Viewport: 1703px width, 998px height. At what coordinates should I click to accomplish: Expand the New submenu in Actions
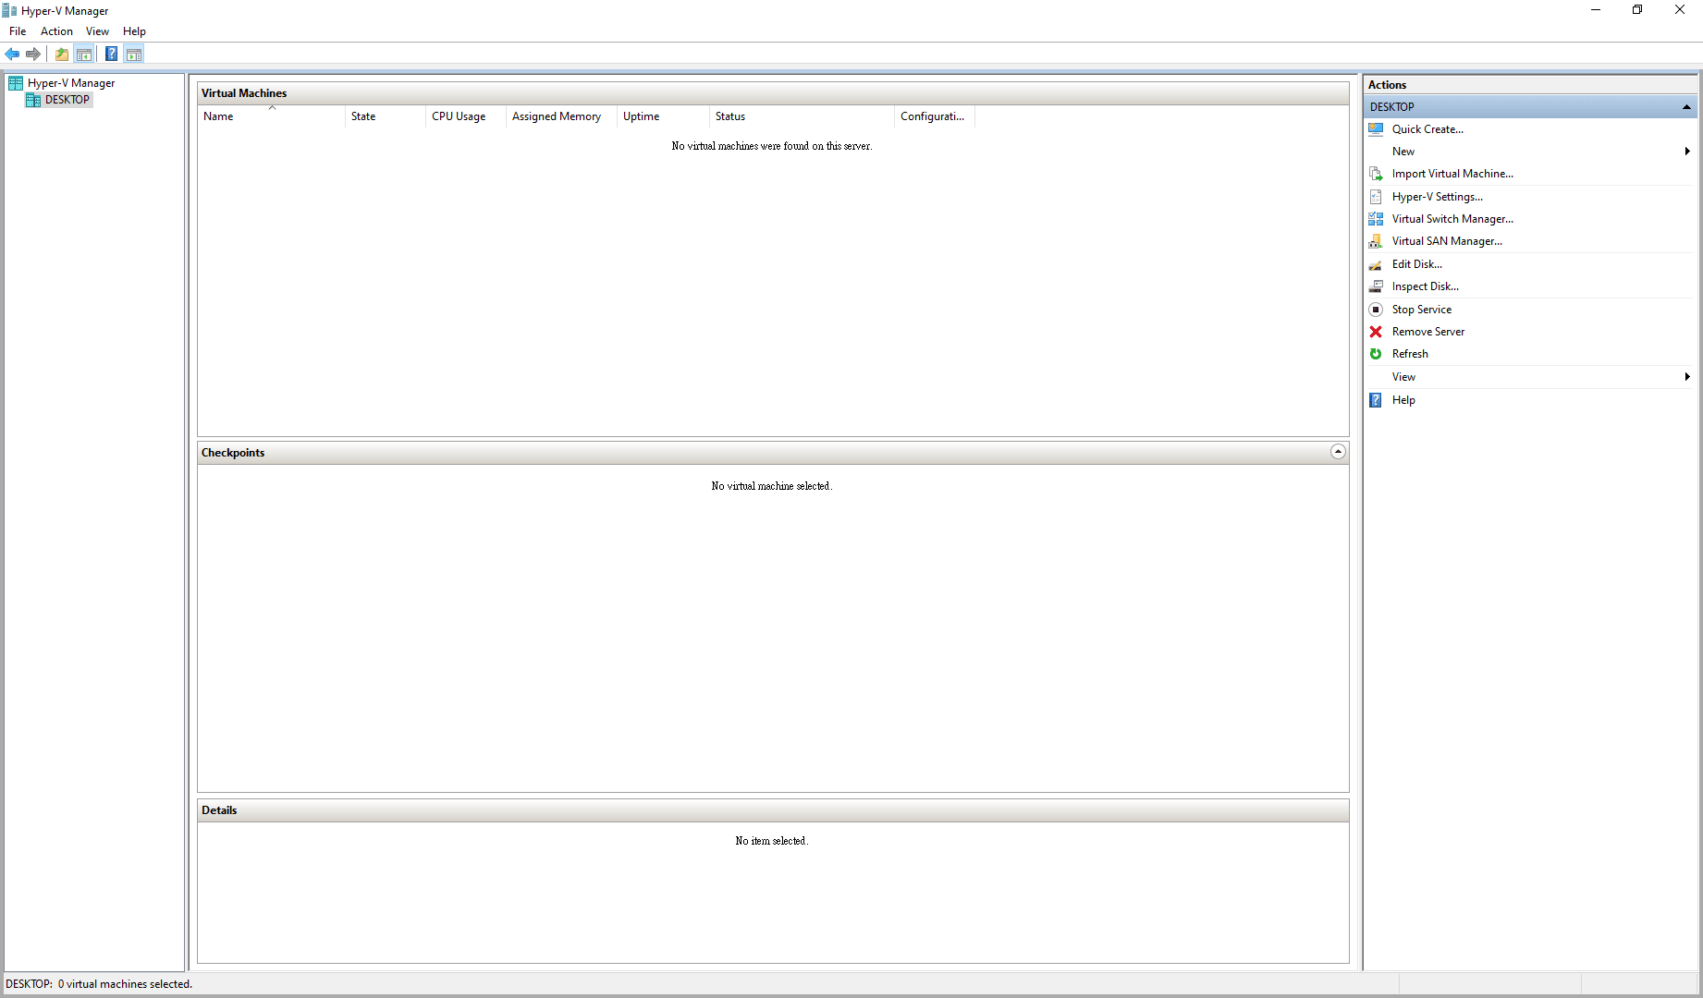pos(1686,151)
